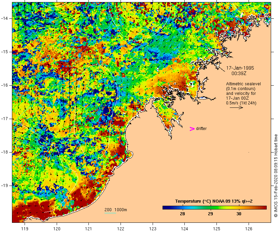280x232 pixels.
Task: Click the dark blue end of colorbar
Action: [165, 207]
